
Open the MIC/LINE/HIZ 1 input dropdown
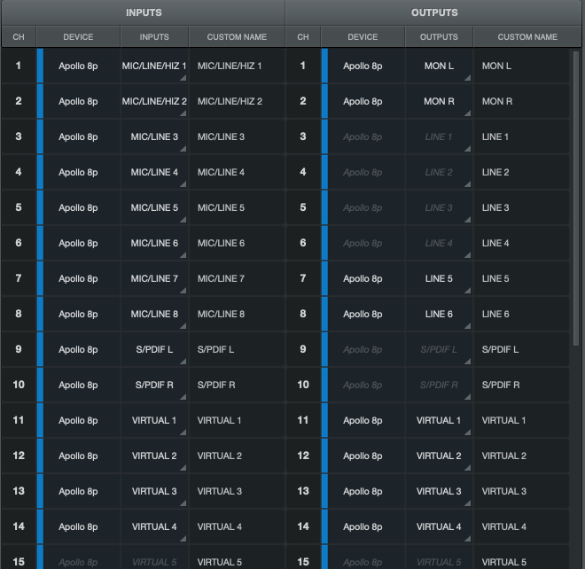154,66
